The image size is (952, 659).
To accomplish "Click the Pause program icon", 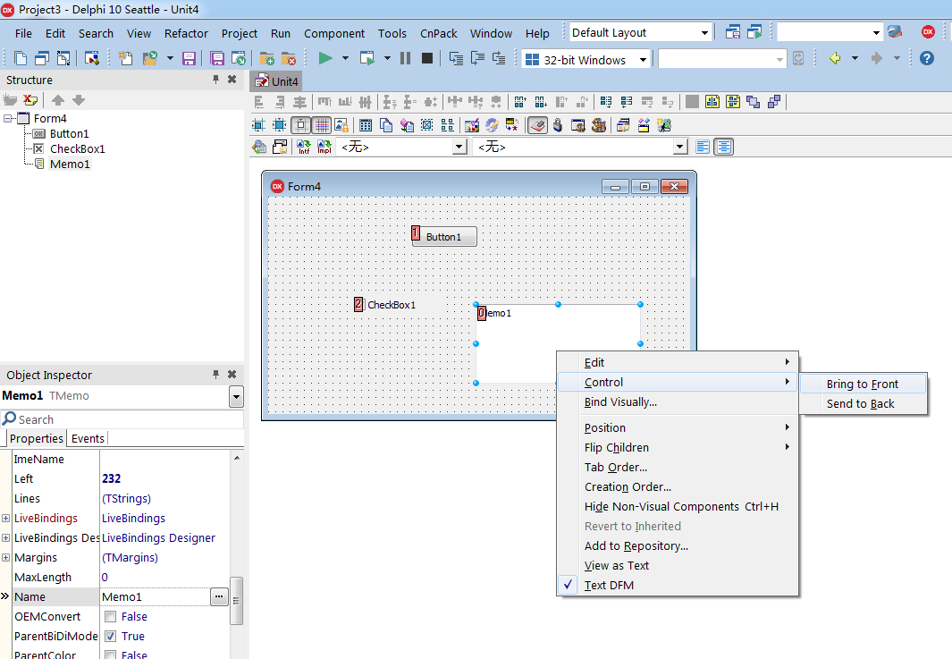I will [x=405, y=58].
